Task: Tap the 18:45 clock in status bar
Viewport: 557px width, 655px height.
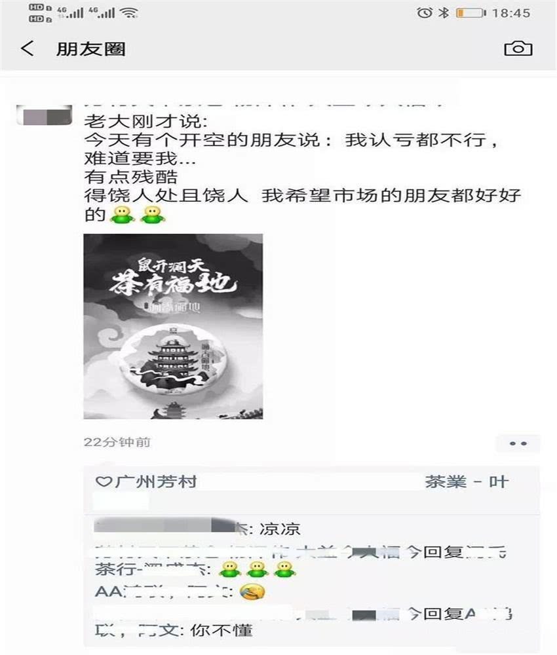Action: (x=511, y=13)
